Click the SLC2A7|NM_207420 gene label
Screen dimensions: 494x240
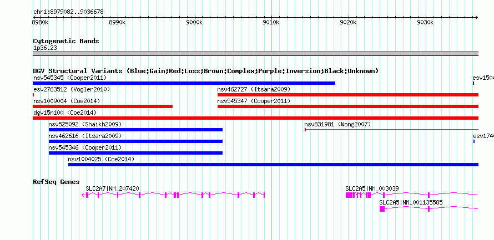coord(113,188)
